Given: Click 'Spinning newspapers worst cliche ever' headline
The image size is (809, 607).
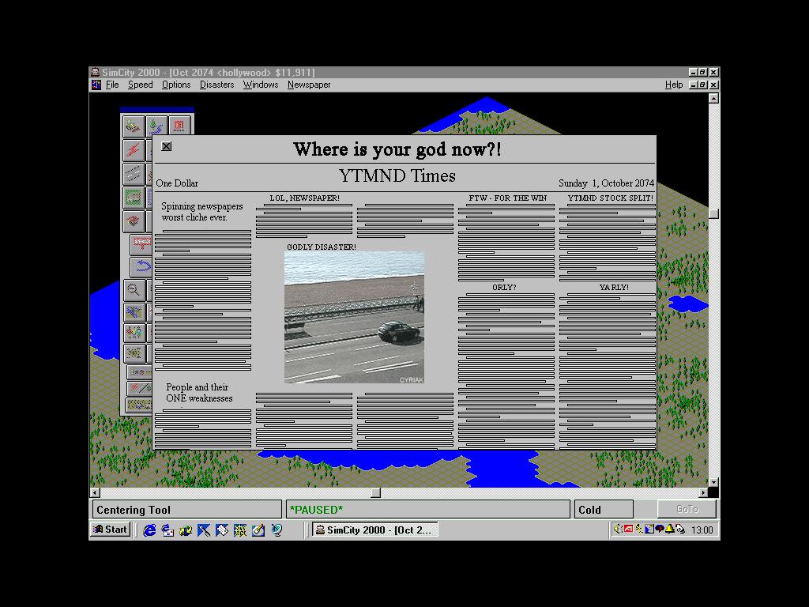Looking at the screenshot, I should click(201, 212).
